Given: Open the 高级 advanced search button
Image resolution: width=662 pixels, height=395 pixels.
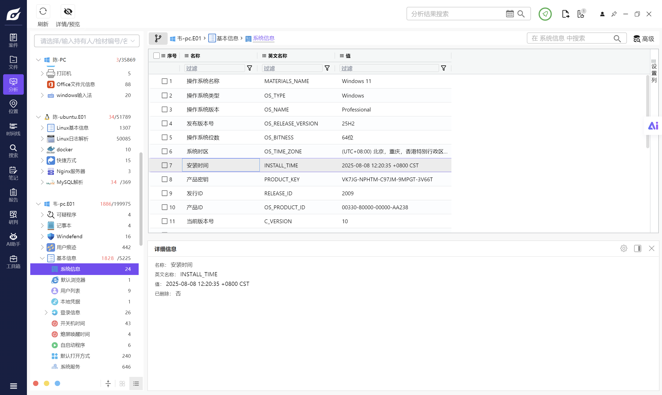Looking at the screenshot, I should pyautogui.click(x=644, y=39).
